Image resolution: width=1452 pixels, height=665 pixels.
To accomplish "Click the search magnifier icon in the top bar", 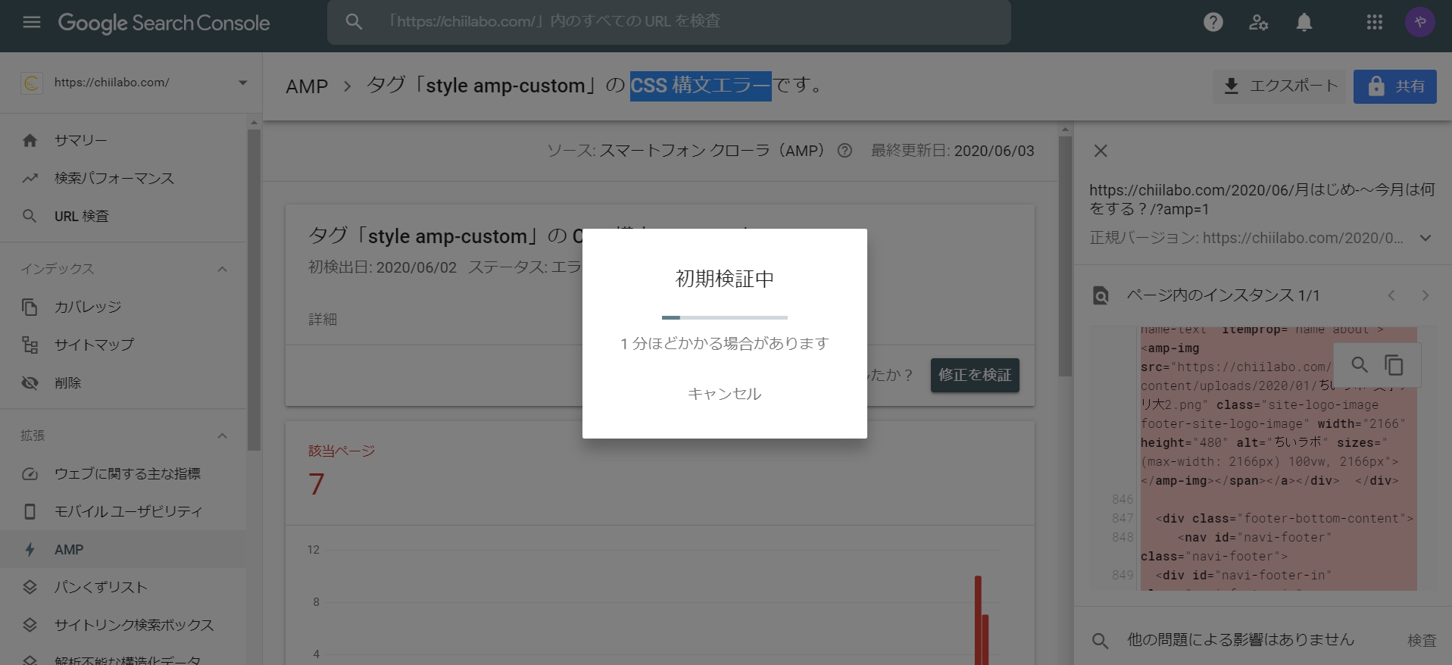I will click(354, 22).
